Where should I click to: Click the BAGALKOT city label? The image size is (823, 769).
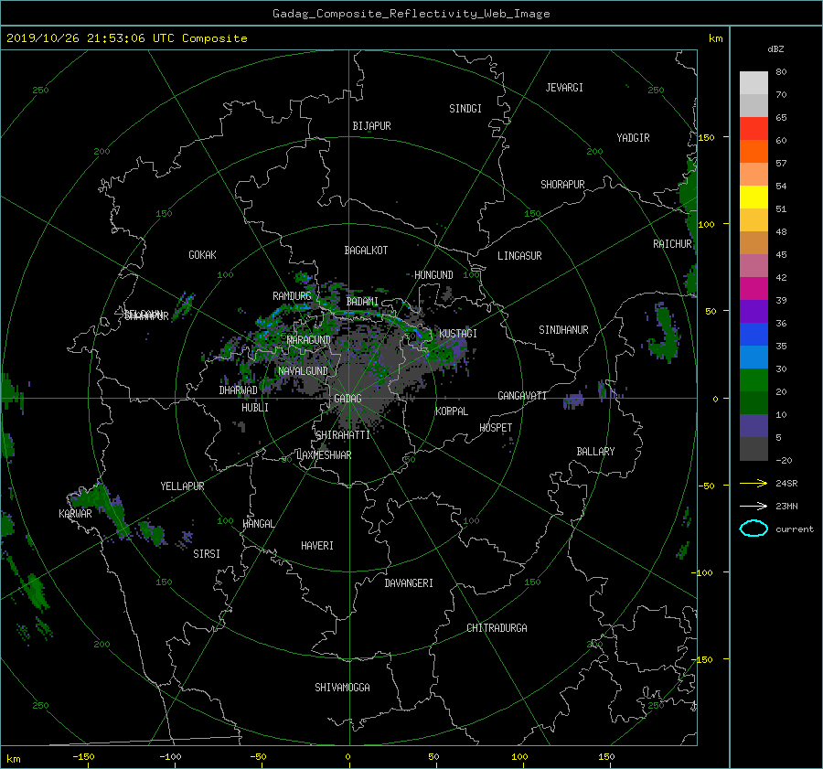tap(366, 251)
